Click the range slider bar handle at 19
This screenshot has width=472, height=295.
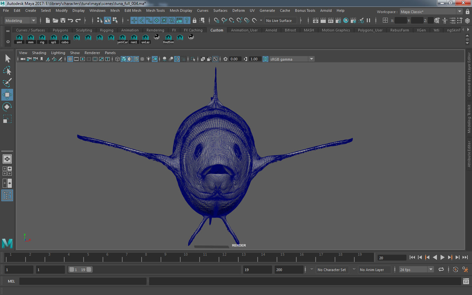pos(89,269)
